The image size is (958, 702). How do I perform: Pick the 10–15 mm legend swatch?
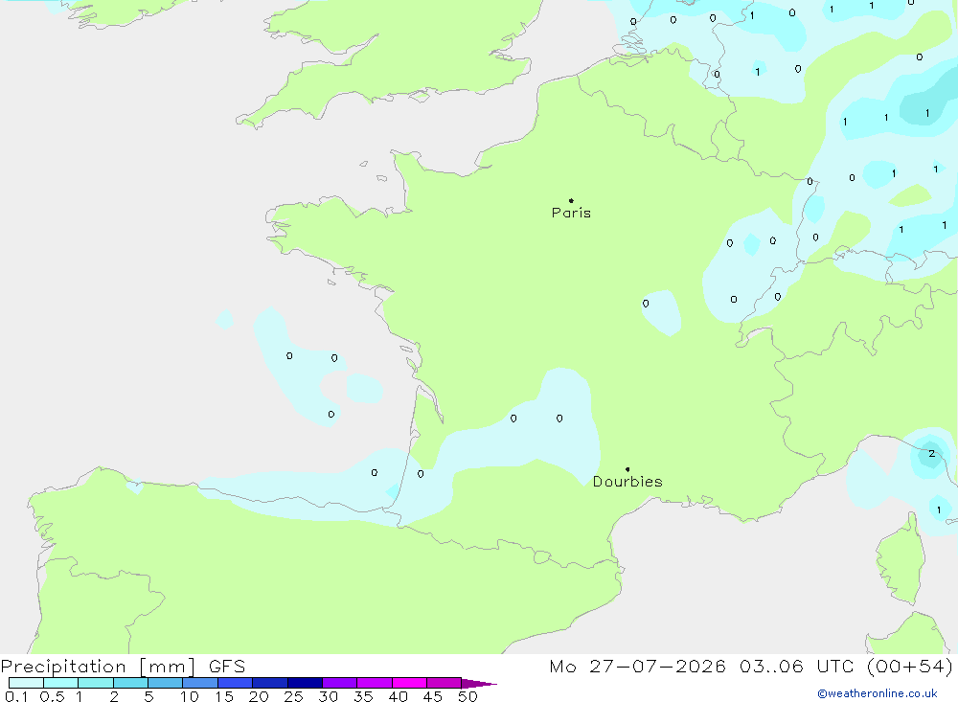pyautogui.click(x=200, y=683)
